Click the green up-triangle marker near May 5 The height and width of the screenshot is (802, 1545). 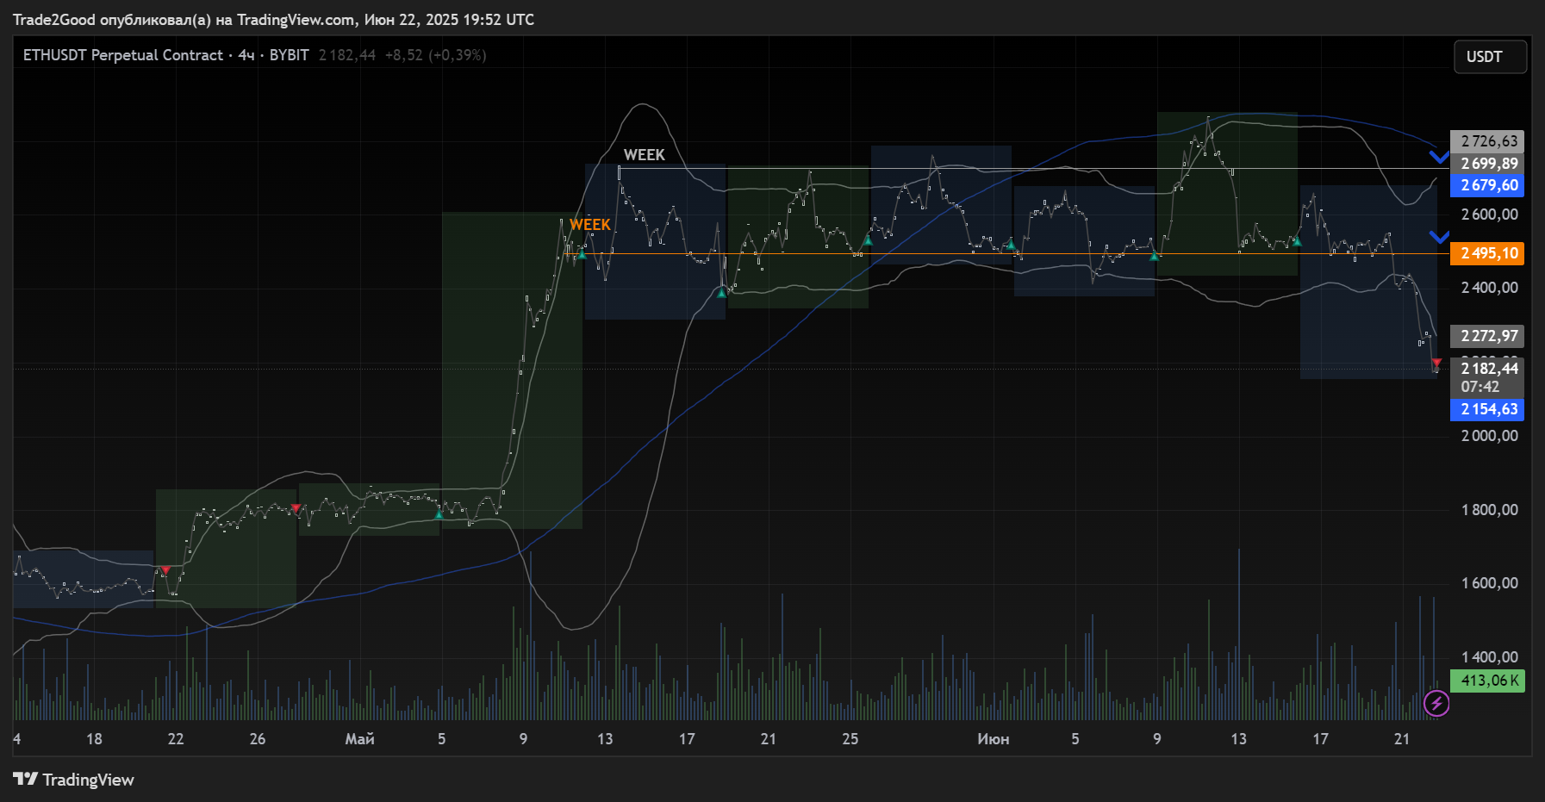[x=439, y=514]
